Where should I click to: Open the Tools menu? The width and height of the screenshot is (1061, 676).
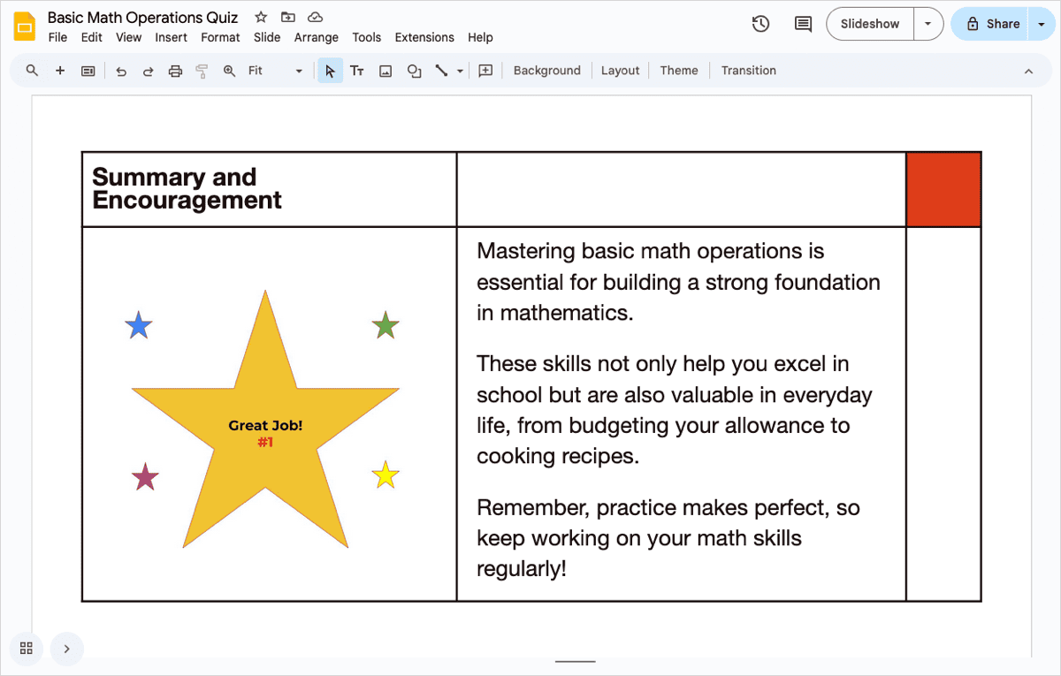coord(366,37)
